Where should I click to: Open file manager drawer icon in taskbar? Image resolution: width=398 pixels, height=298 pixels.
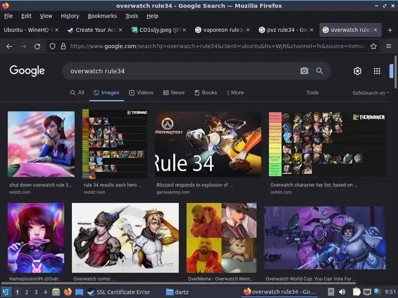56,292
